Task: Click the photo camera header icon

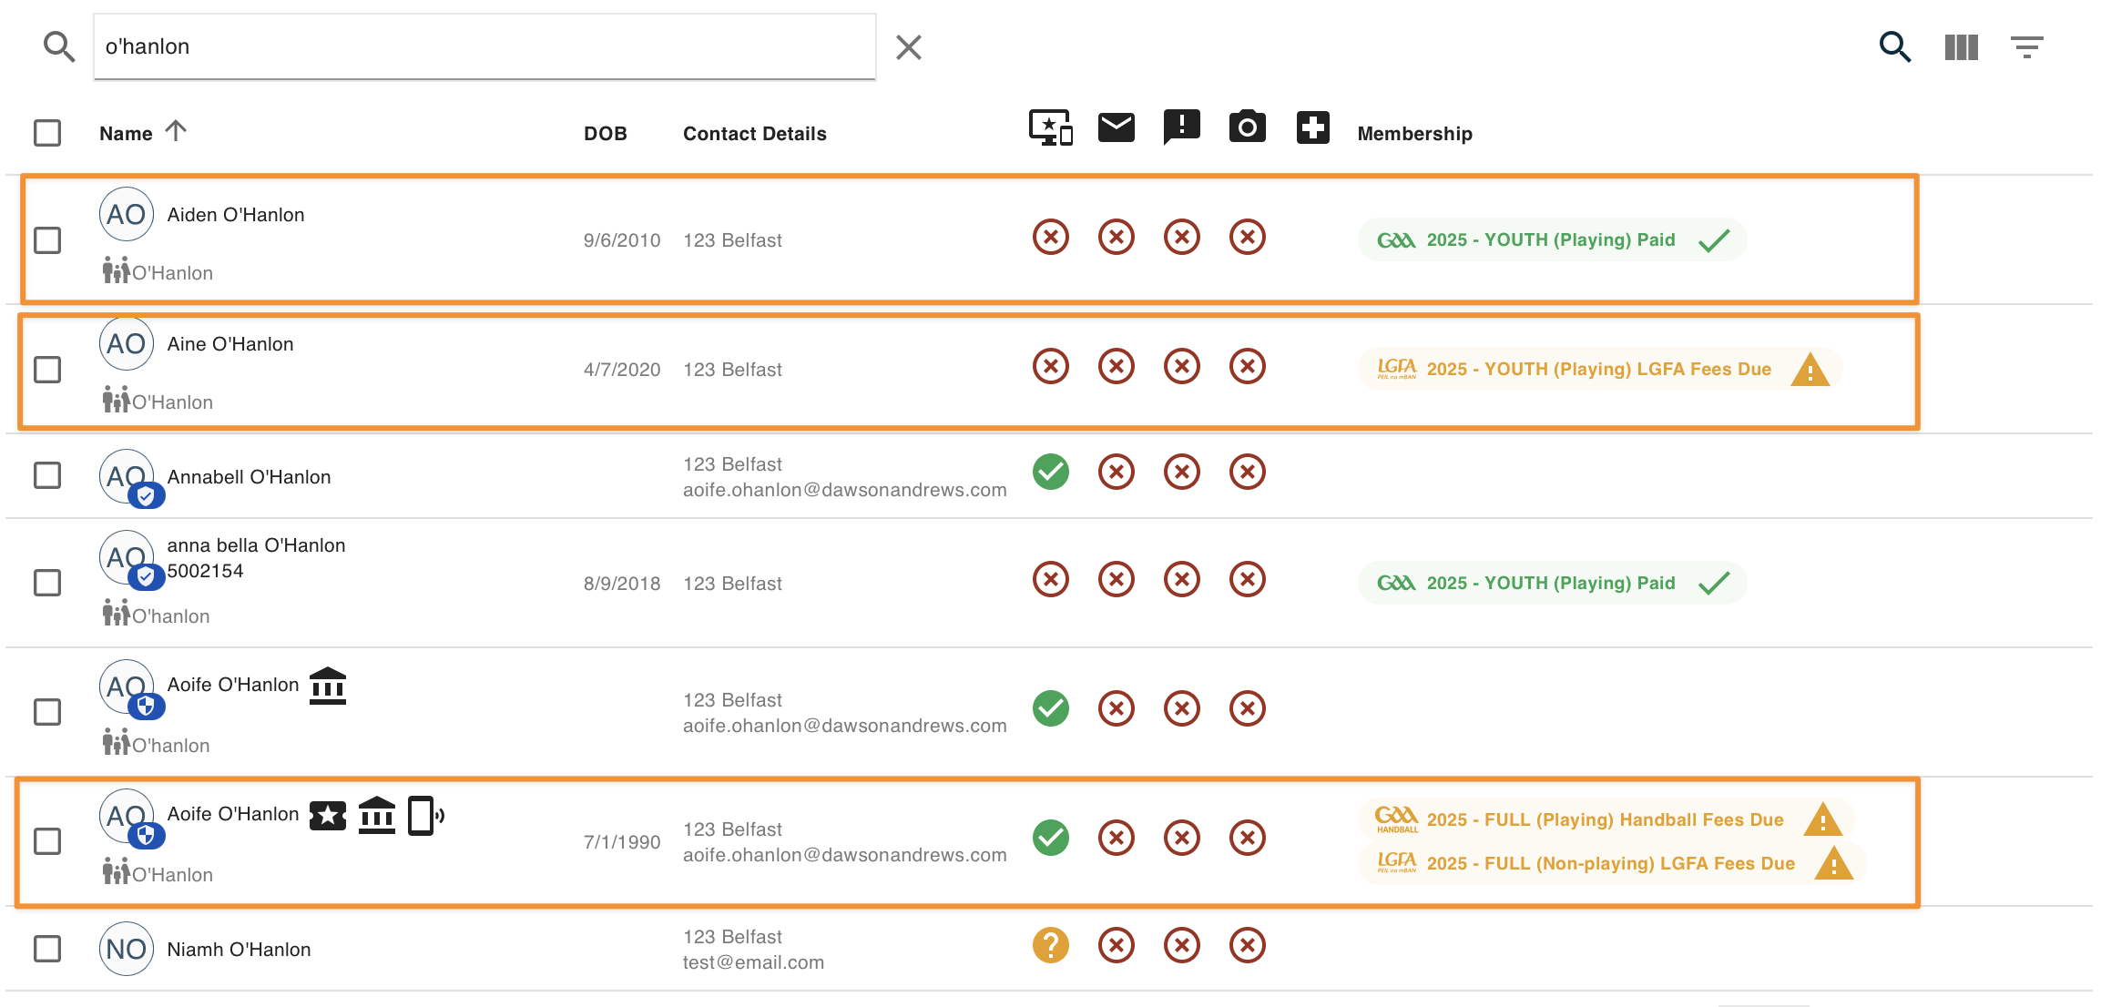Action: [1248, 127]
